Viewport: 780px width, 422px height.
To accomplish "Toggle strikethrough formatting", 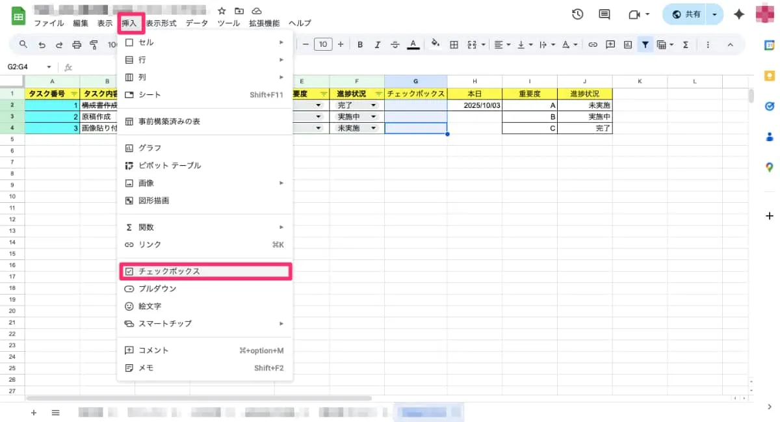I will (x=395, y=44).
